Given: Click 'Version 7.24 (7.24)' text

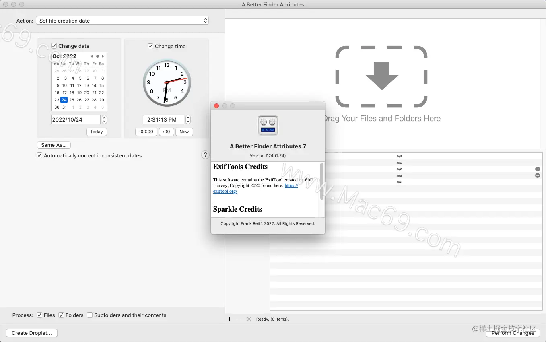Looking at the screenshot, I should point(268,155).
